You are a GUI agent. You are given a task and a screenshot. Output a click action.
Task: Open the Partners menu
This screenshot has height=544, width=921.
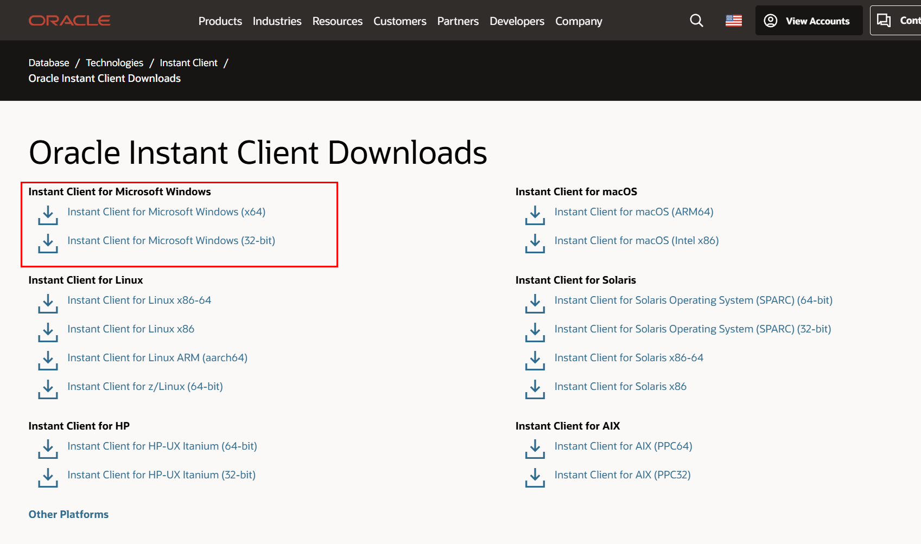(458, 21)
